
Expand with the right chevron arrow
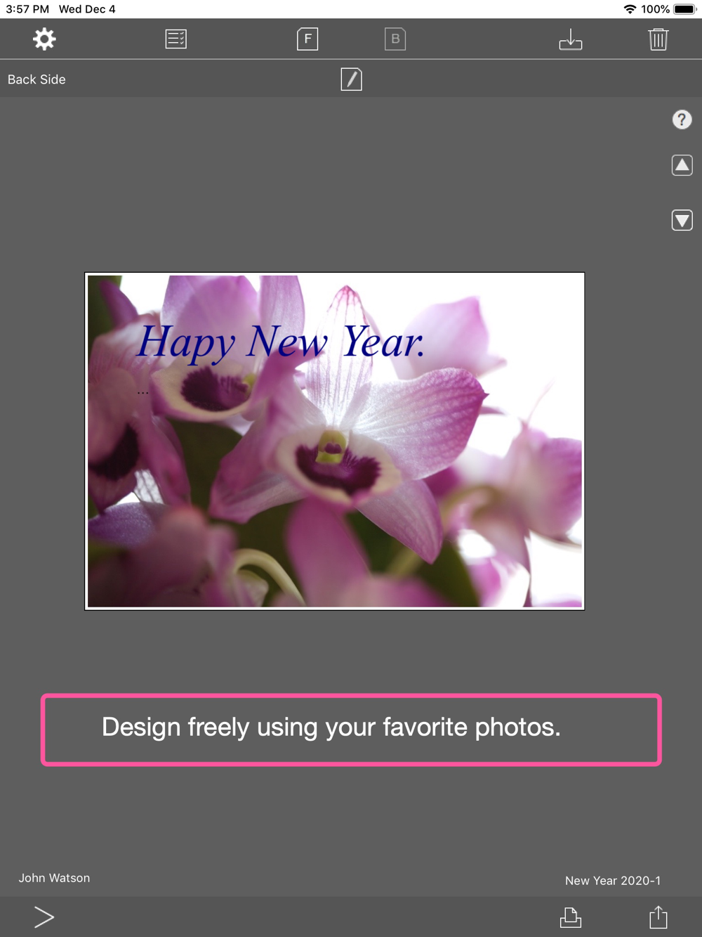(x=44, y=917)
